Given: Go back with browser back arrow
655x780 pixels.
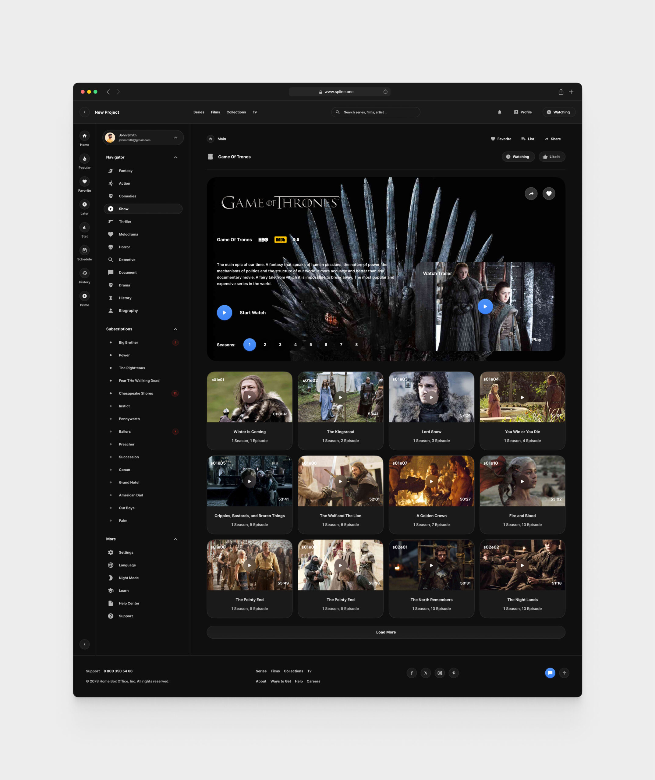Looking at the screenshot, I should (108, 92).
